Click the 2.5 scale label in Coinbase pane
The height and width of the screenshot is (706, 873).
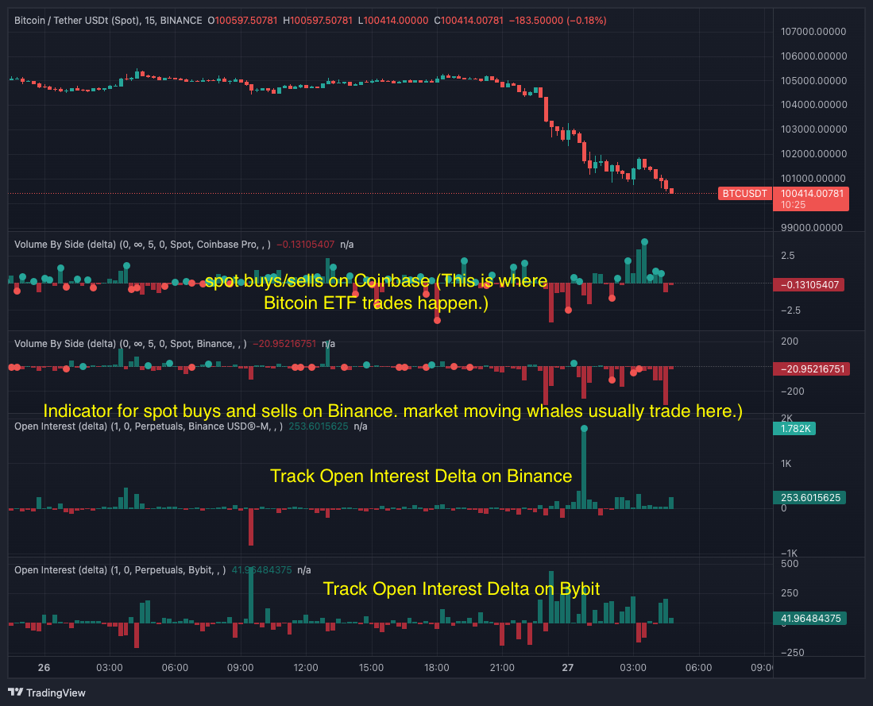788,256
